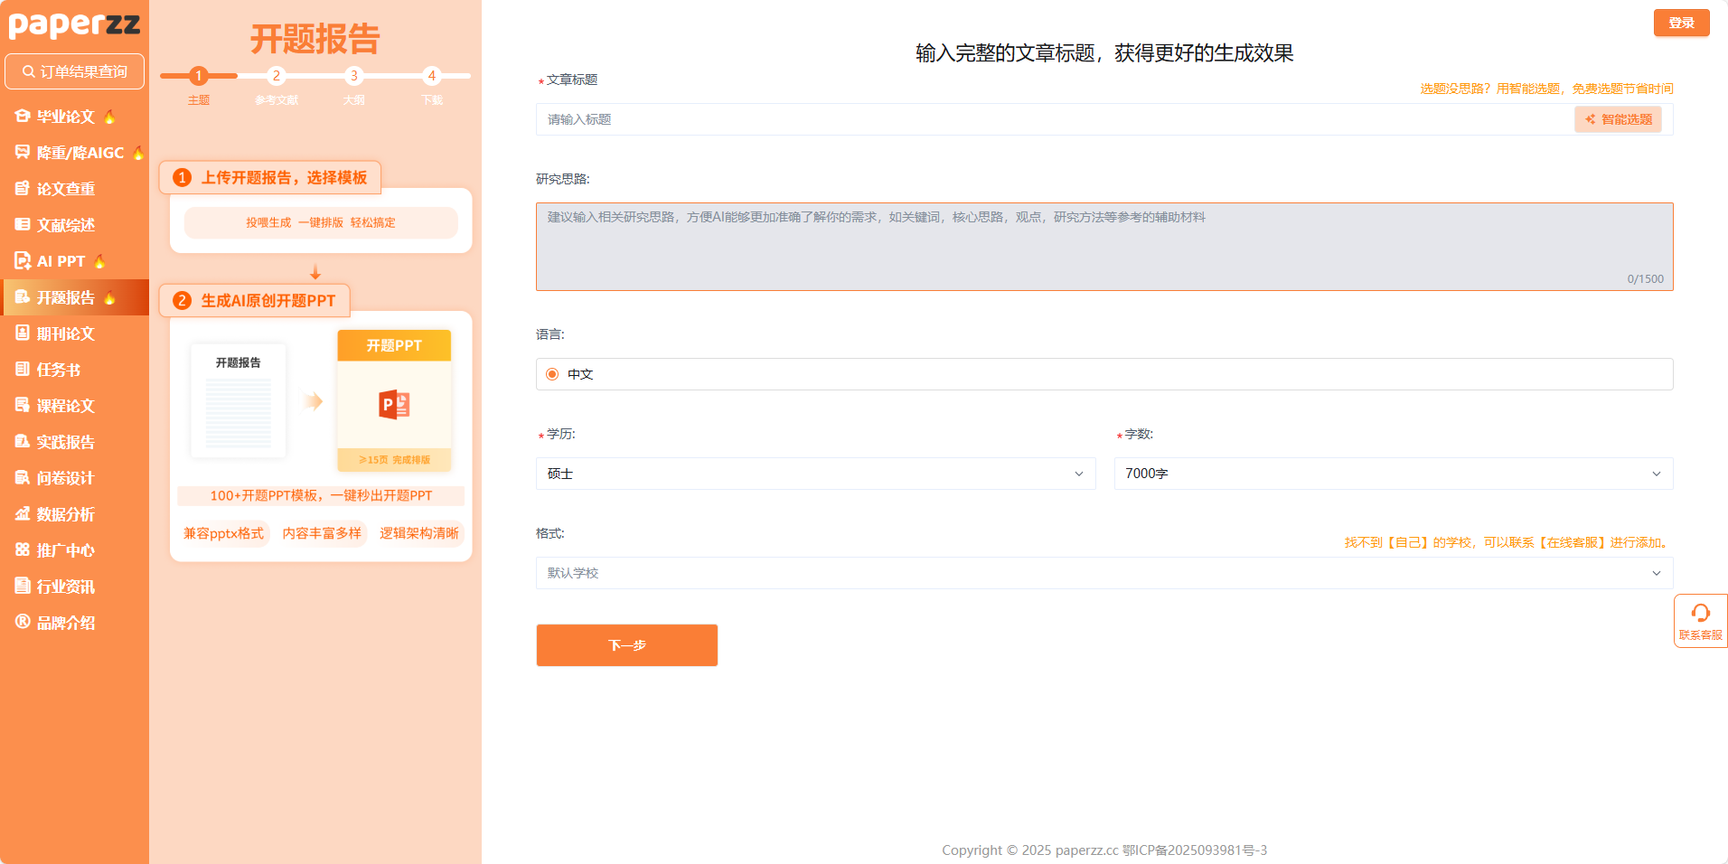This screenshot has height=864, width=1728.
Task: Click the 论文查重 sidebar icon
Action: [23, 189]
